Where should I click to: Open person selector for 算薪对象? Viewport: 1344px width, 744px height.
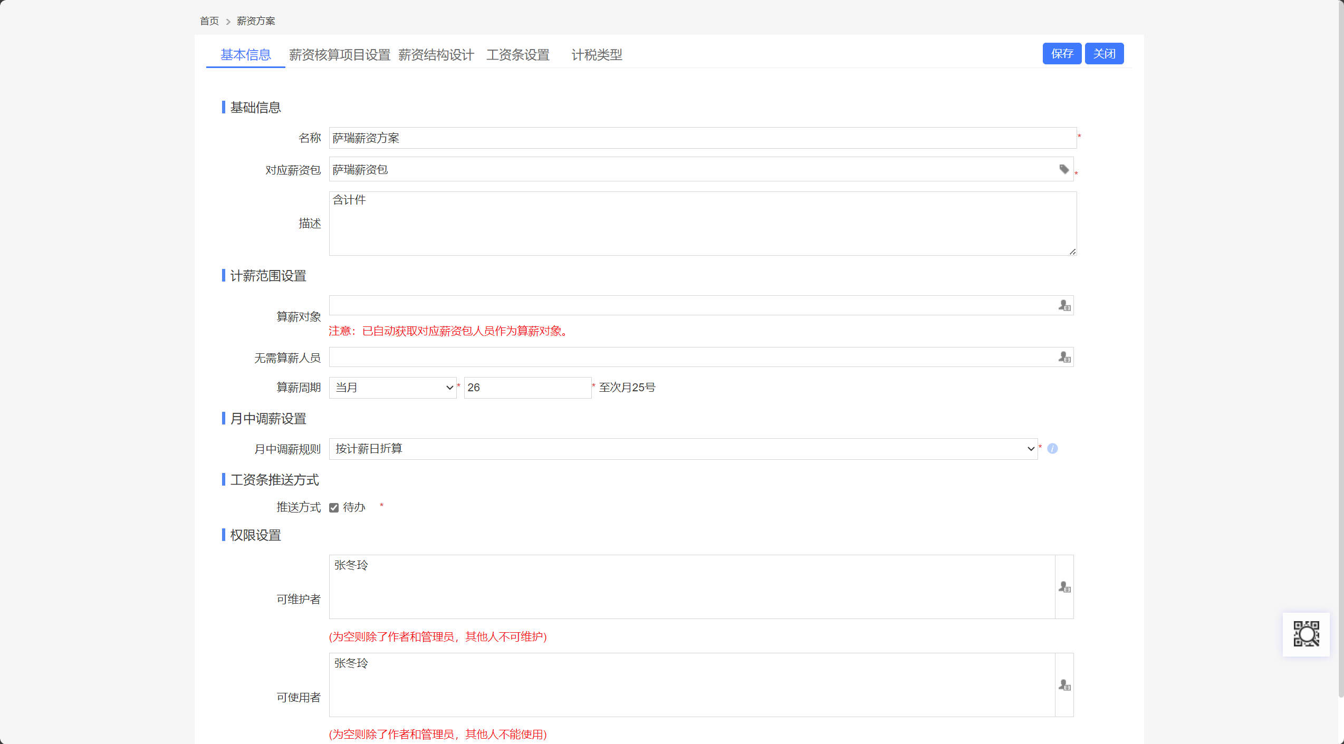pos(1064,306)
